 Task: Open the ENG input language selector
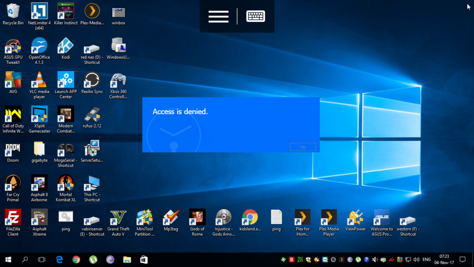point(427,260)
